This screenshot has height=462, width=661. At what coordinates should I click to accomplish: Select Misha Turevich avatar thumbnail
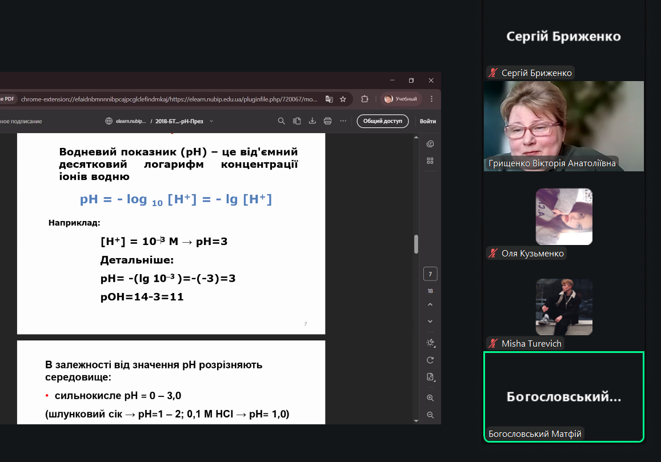pos(564,307)
